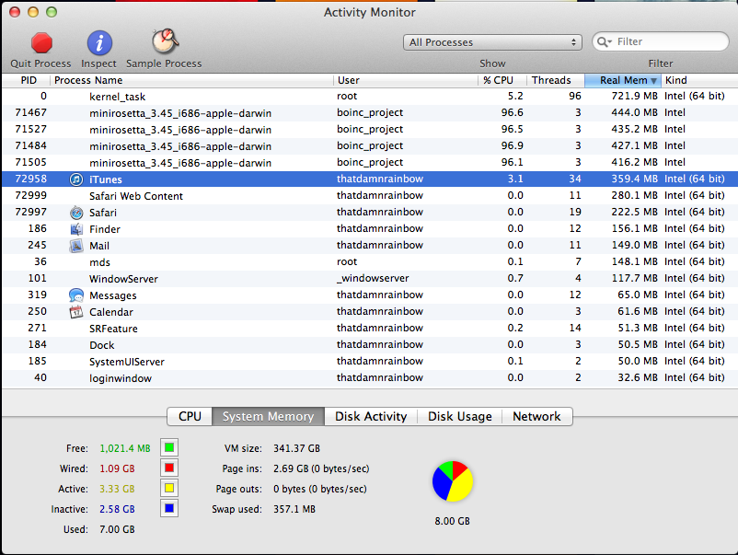Click the red Quit Process stop icon
Screen dimensions: 738x555
click(41, 43)
